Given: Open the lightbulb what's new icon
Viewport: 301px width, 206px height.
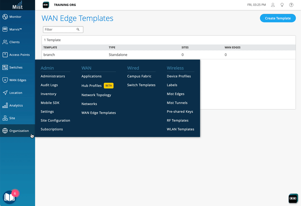Looking at the screenshot, I should [282, 5].
